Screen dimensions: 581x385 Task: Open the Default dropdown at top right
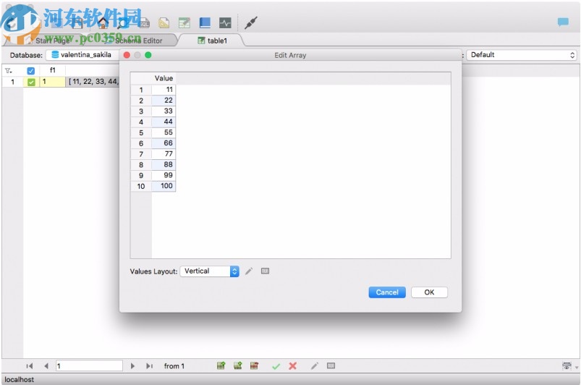[522, 55]
